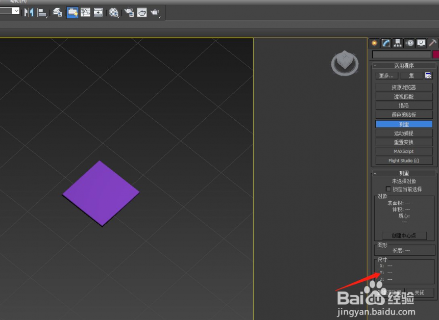Switch to the Create panel tab
This screenshot has height=320, width=439.
[x=374, y=43]
